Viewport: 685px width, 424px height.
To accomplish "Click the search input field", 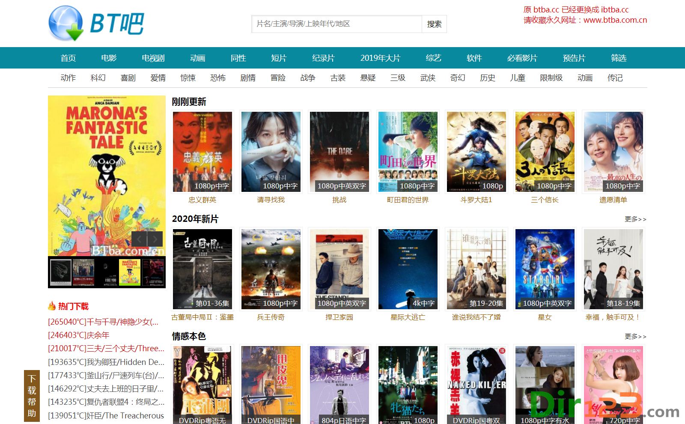I will 337,24.
